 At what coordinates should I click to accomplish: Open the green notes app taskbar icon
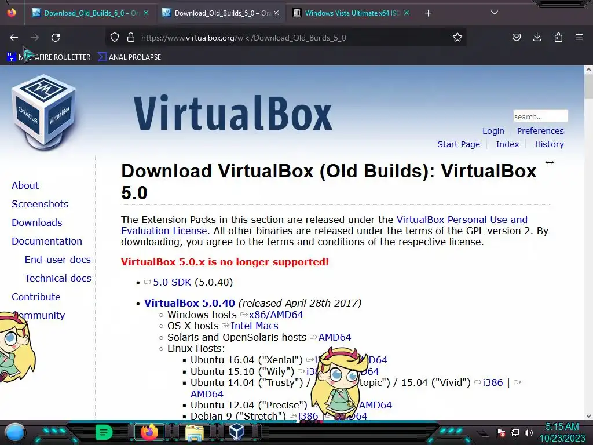tap(104, 432)
